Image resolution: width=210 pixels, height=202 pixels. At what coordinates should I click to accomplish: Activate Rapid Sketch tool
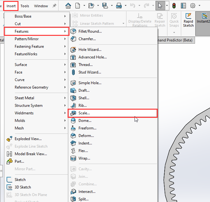pyautogui.click(x=188, y=20)
